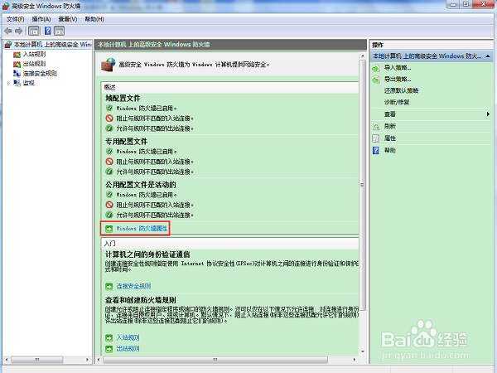
Task: Click the 入站规则 tree icon
Action: [x=17, y=55]
